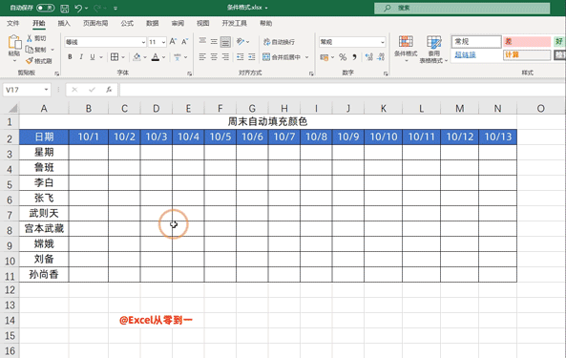Click the Top Align icon
The width and height of the screenshot is (566, 358).
coord(202,41)
